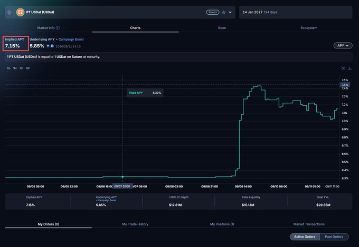Click the Fixed APY 6.32% tooltip
The image size is (359, 247).
pyautogui.click(x=145, y=93)
